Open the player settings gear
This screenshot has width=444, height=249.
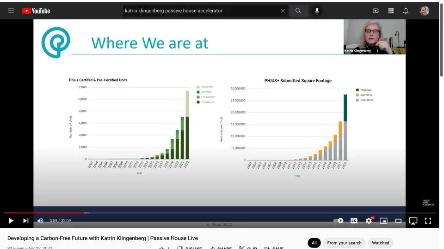[x=369, y=221]
